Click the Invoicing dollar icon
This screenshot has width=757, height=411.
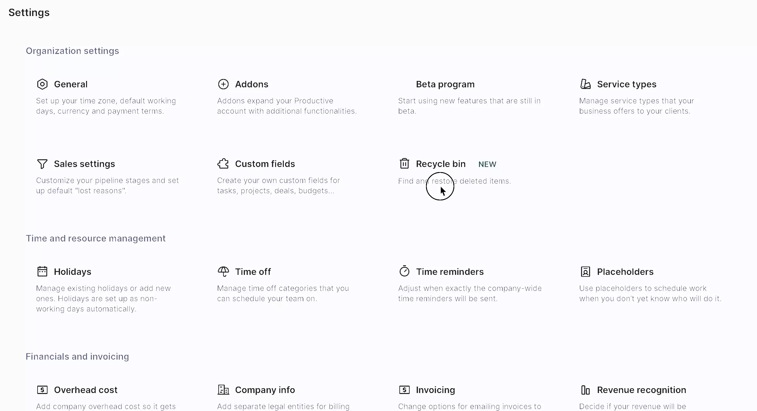405,390
